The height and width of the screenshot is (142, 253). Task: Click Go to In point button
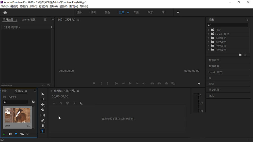point(116,83)
